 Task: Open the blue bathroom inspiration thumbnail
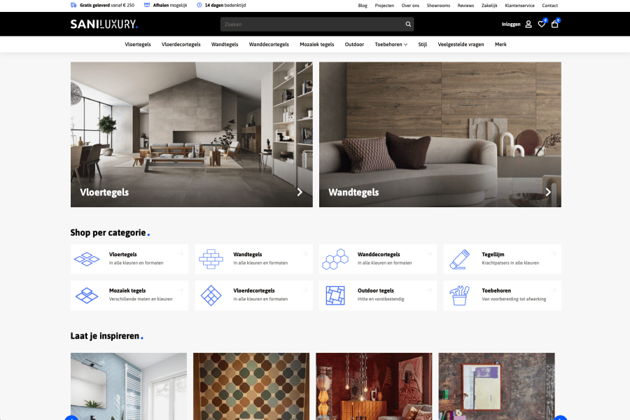[x=129, y=386]
